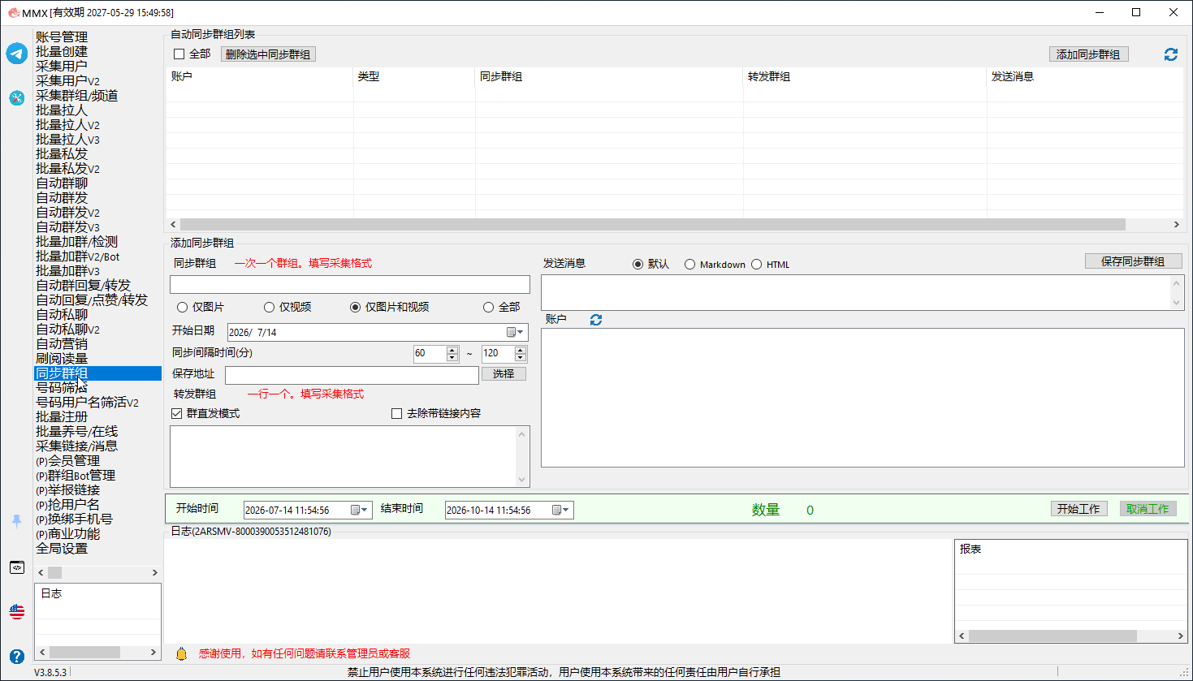Click the 保存地址 input field
This screenshot has height=681, width=1193.
point(352,375)
